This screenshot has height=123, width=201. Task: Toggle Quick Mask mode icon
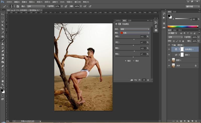(x=3, y=95)
